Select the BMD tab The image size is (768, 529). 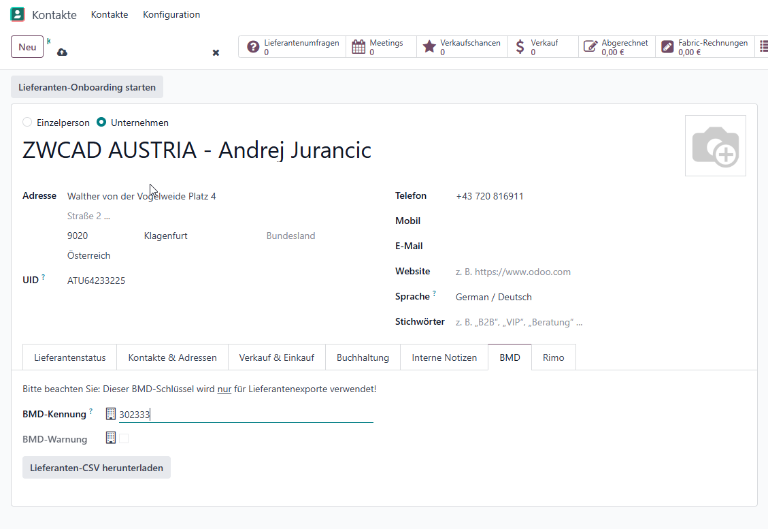[510, 357]
